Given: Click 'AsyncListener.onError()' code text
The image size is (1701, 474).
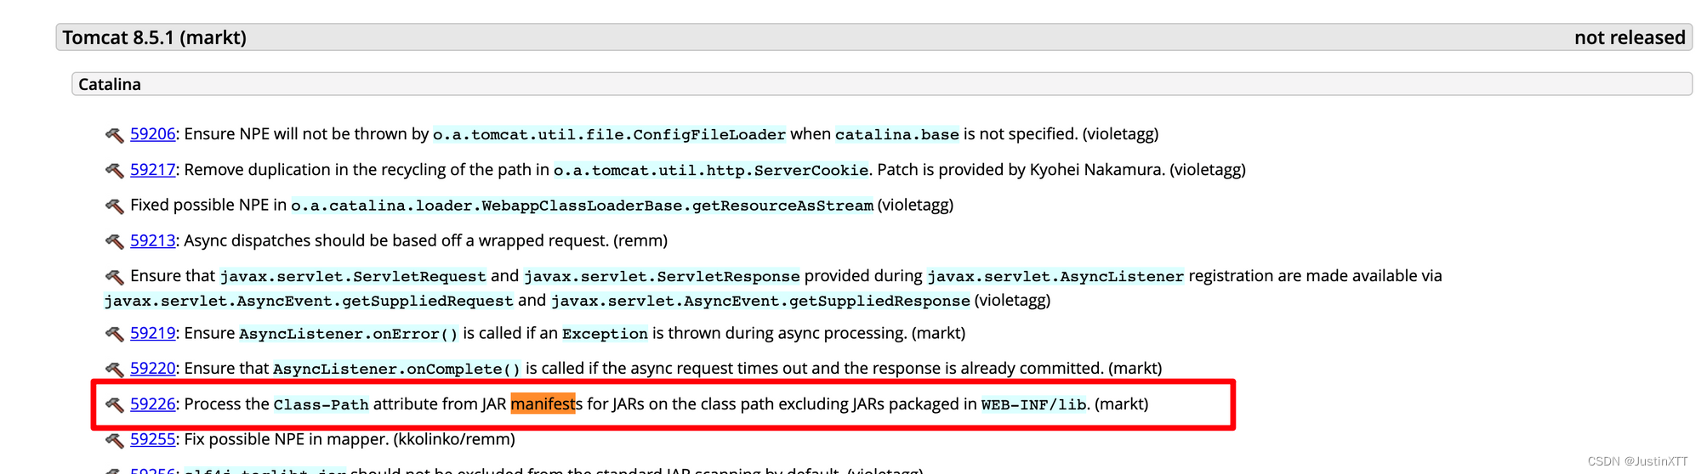Looking at the screenshot, I should pyautogui.click(x=349, y=335).
